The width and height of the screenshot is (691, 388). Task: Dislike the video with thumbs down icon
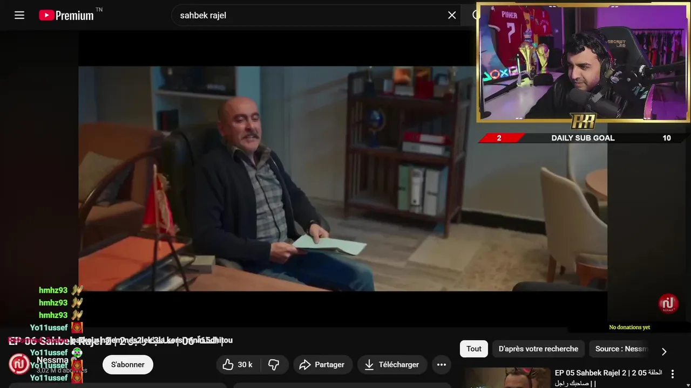[274, 365]
